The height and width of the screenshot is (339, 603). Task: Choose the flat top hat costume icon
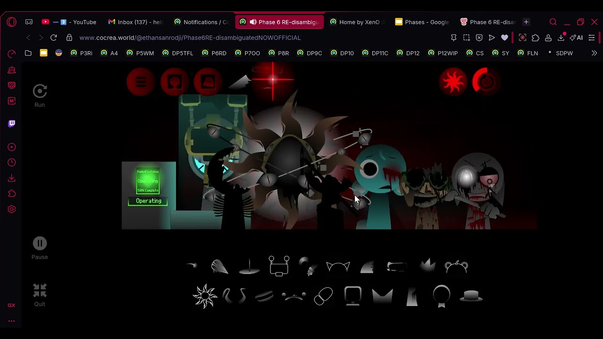point(471,296)
